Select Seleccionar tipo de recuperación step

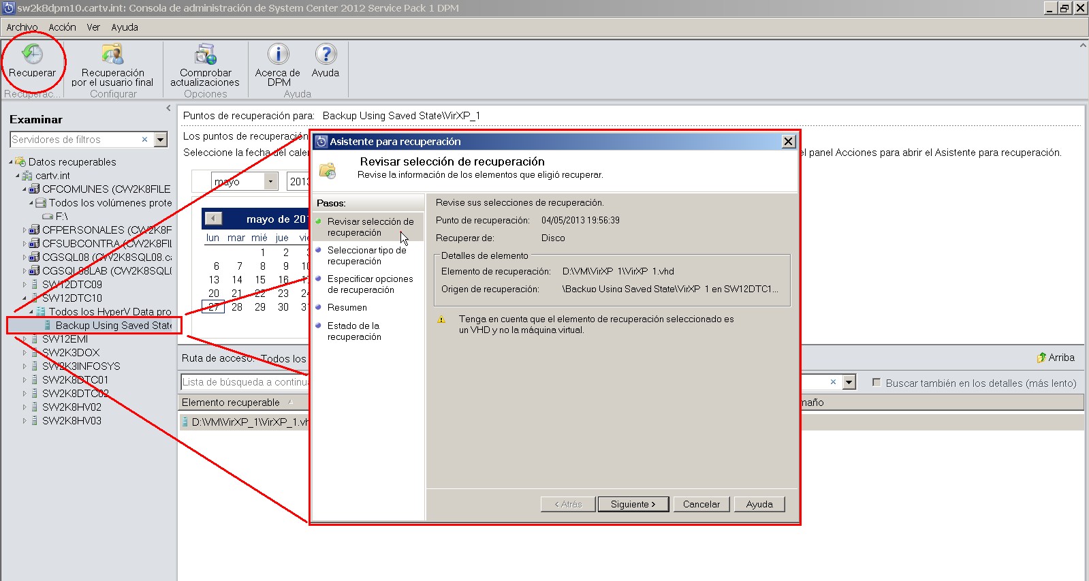[367, 255]
